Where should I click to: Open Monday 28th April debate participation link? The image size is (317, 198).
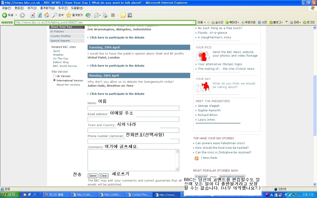[117, 94]
